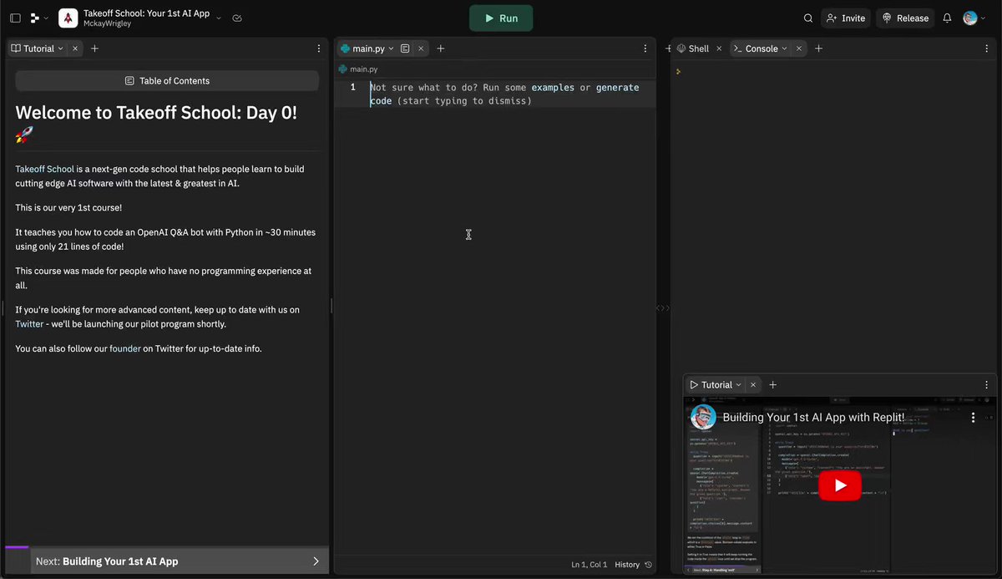Add a new tab in the video pane

pyautogui.click(x=772, y=385)
